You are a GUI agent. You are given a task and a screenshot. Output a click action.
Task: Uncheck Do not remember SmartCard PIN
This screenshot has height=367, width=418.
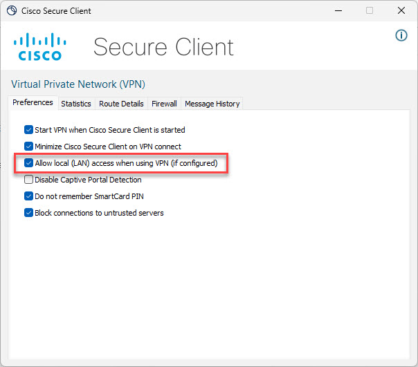point(28,196)
